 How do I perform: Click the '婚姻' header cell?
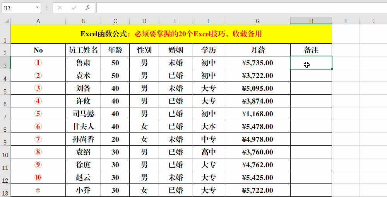tap(175, 50)
